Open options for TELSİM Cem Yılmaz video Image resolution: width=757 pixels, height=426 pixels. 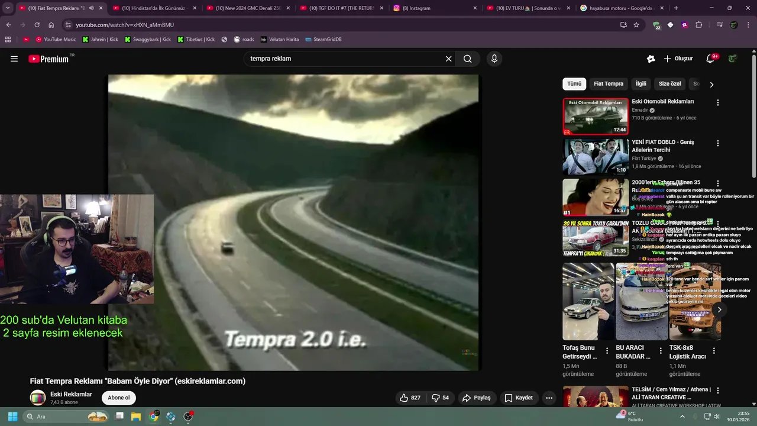coord(718,391)
